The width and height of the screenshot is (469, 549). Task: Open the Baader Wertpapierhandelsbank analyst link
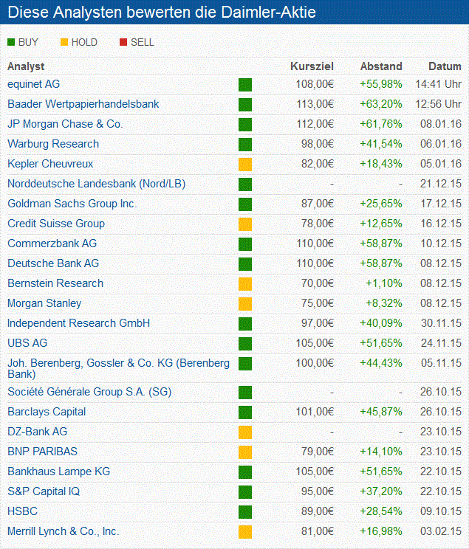83,104
